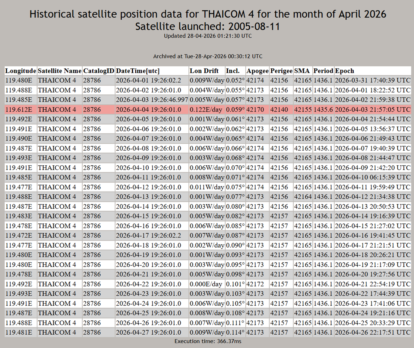Click the Satellite Name column header
Screen dimensions: 414x348
60,71
